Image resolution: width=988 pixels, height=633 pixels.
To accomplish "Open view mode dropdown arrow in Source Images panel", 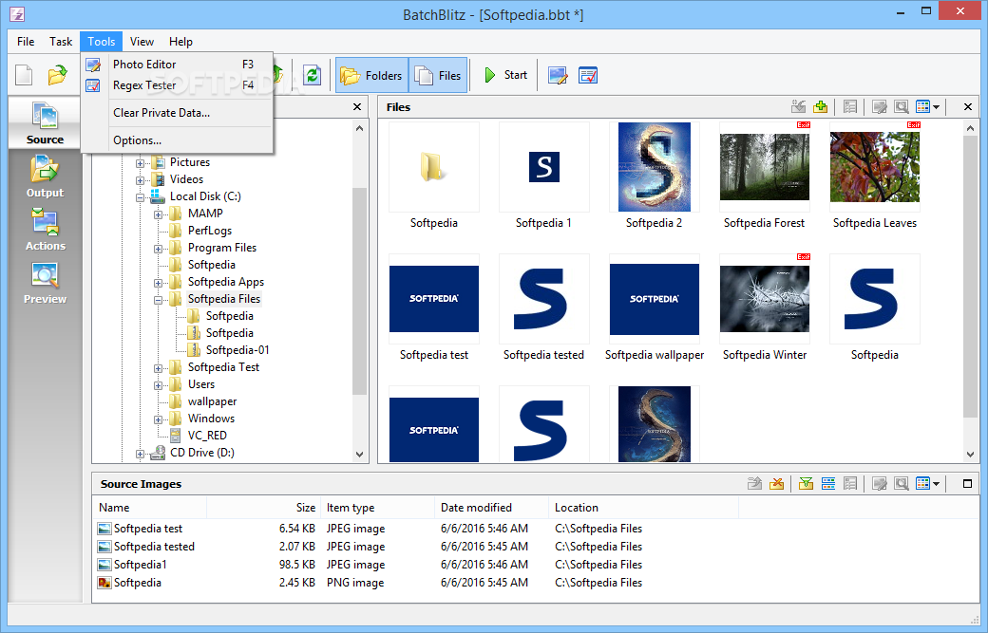I will coord(937,484).
